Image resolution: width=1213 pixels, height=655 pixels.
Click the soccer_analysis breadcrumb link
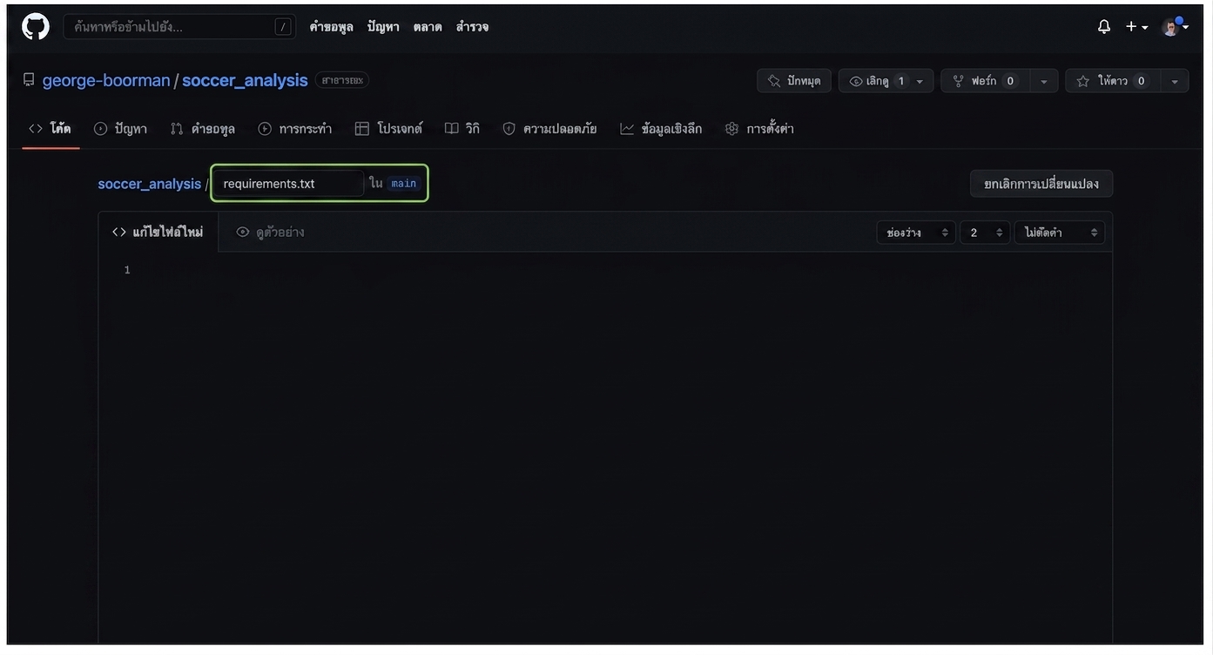point(150,184)
